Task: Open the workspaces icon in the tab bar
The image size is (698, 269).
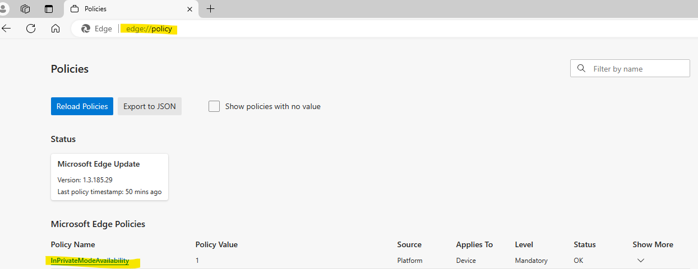Action: point(25,9)
